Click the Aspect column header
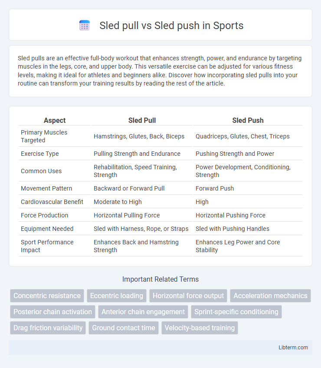This screenshot has width=321, height=368. (x=55, y=120)
